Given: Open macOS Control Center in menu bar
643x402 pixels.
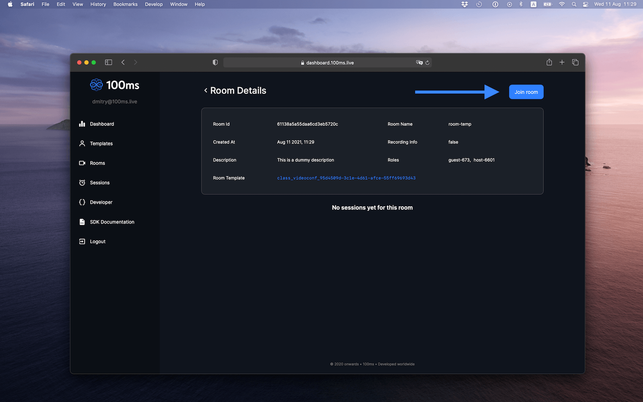Looking at the screenshot, I should coord(585,4).
